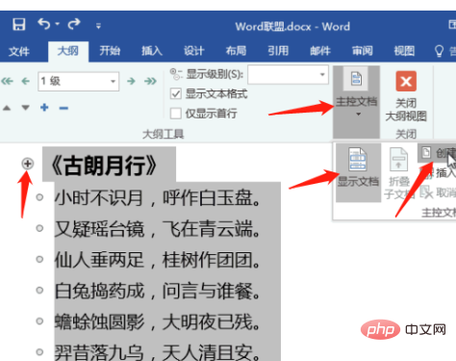
Task: Click the 主控文档 button
Action: pyautogui.click(x=356, y=102)
